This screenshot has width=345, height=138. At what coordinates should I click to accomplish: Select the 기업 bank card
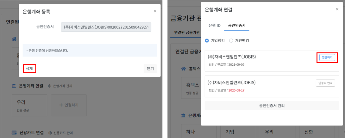[238, 131]
